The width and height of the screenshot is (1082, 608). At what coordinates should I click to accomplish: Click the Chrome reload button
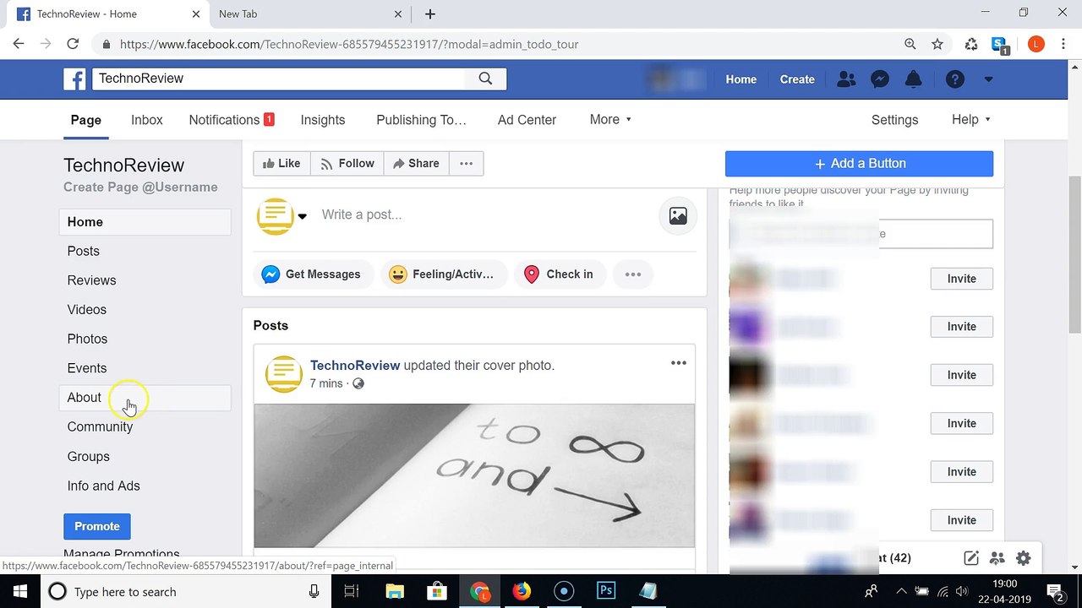click(x=73, y=44)
